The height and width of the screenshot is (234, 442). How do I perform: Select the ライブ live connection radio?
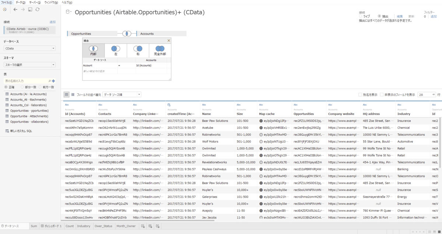(361, 16)
